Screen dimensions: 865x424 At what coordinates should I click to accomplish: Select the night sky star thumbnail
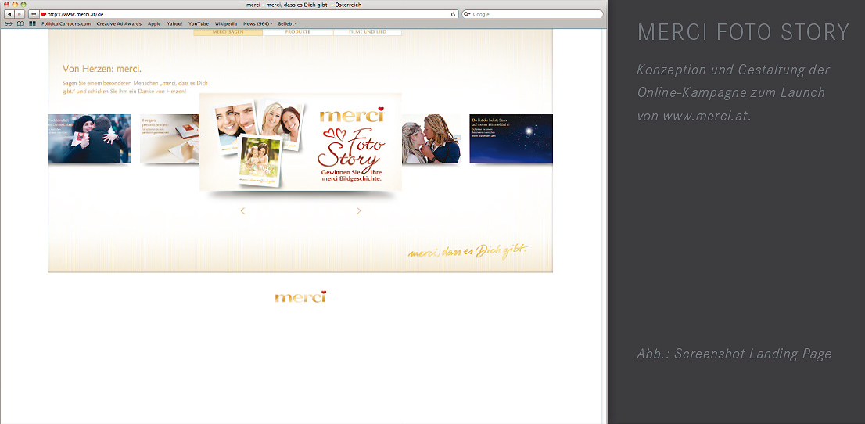coord(511,138)
